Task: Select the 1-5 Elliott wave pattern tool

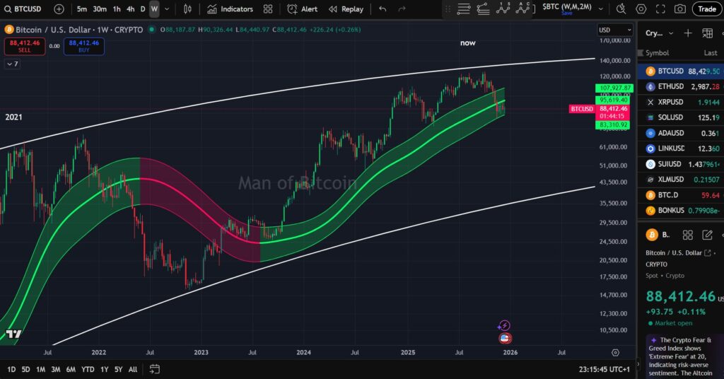Action: coord(503,8)
